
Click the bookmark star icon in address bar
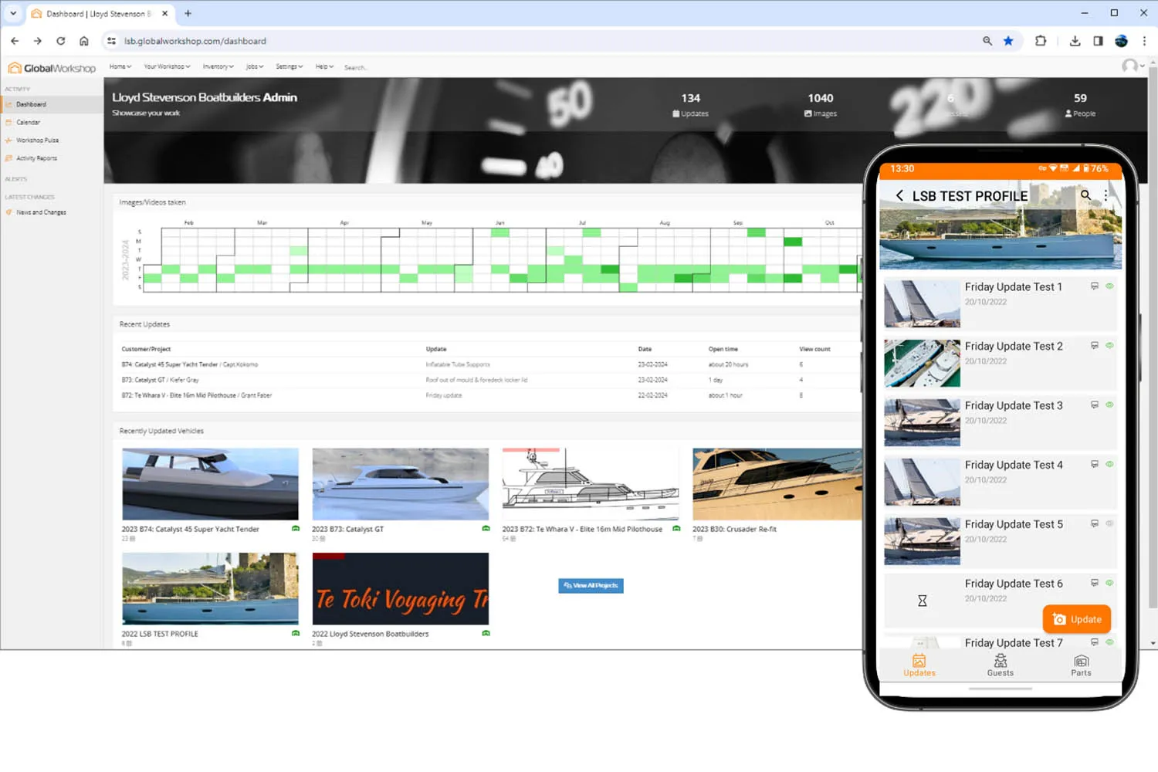(x=1008, y=41)
